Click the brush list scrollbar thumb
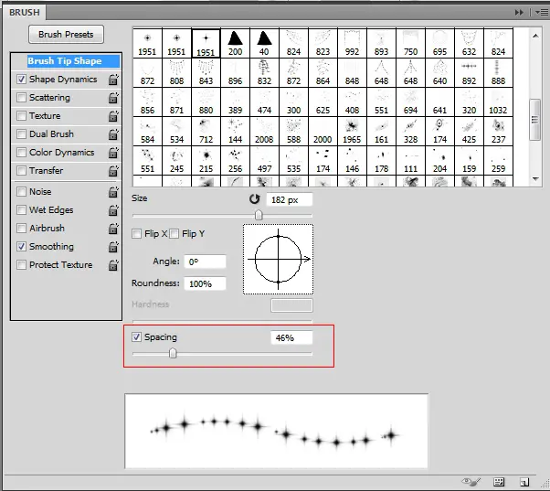Viewport: 550px width, 491px height. click(x=534, y=120)
